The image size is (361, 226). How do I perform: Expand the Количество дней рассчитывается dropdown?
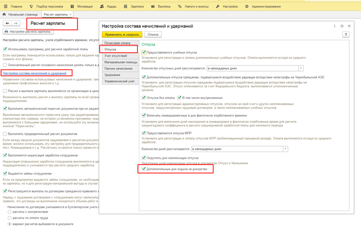tap(285, 149)
